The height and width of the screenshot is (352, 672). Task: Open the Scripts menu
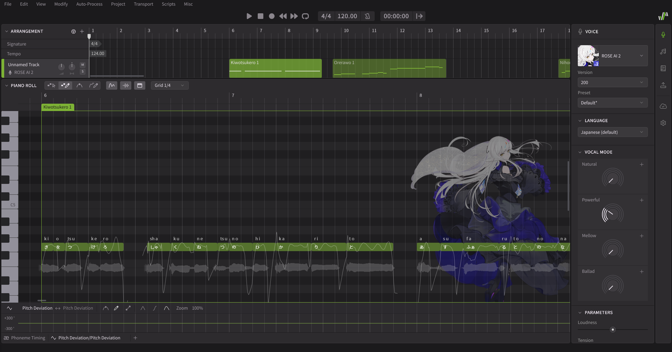pos(168,4)
